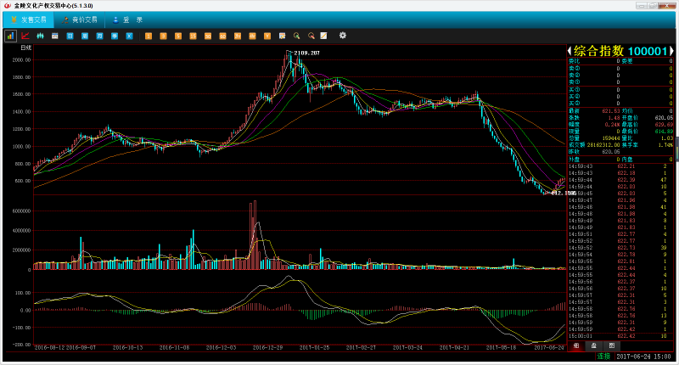Select the orange Y period icon
Image resolution: width=679 pixels, height=365 pixels.
coord(267,36)
